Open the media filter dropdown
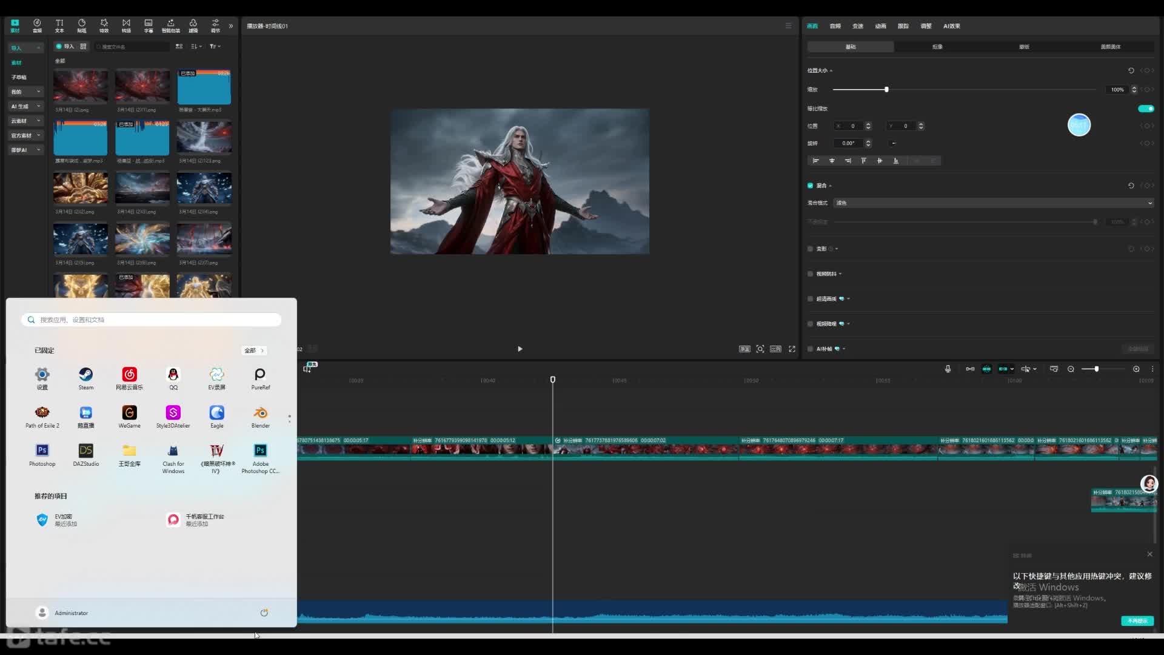1164x655 pixels. point(215,46)
